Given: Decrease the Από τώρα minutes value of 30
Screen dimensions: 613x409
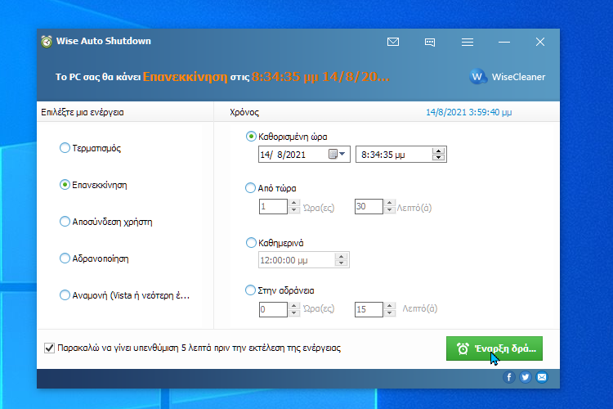Looking at the screenshot, I should (x=389, y=209).
